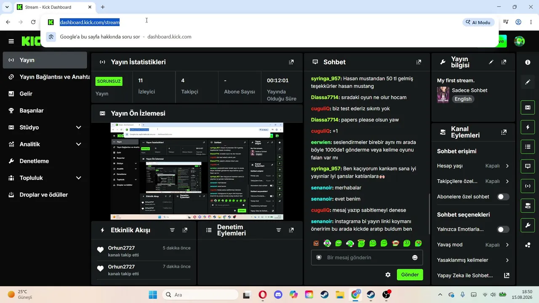Insert the halo angel emote

(361, 243)
